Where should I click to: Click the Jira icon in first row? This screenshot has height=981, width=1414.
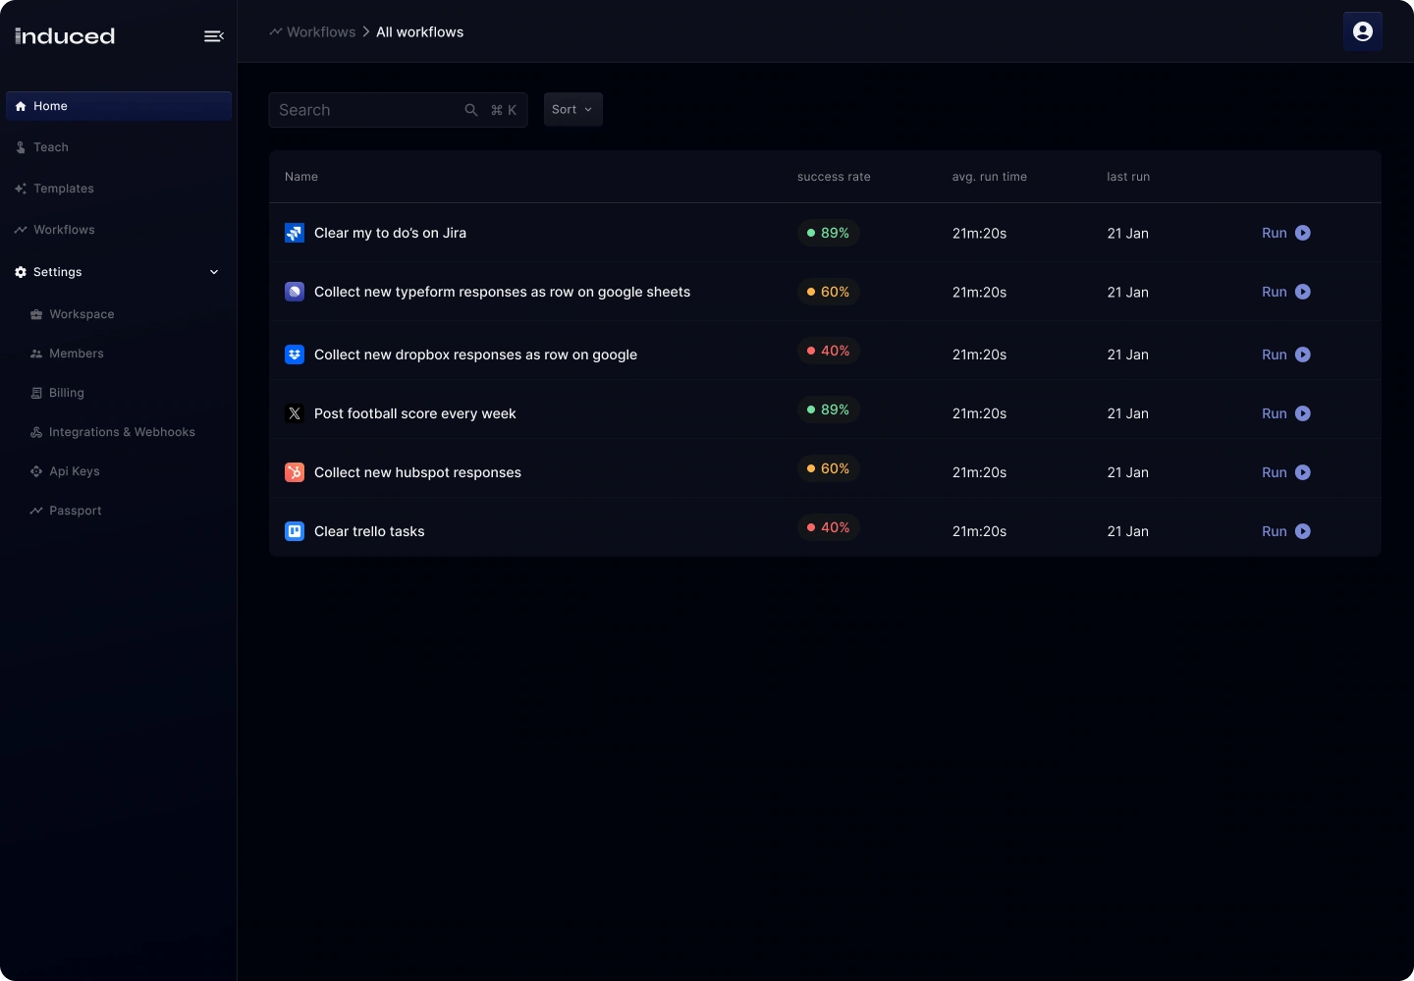click(x=295, y=233)
